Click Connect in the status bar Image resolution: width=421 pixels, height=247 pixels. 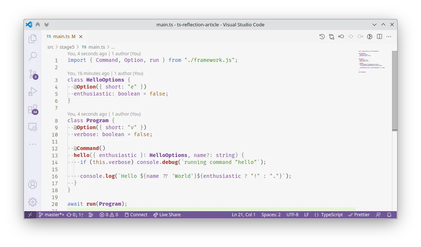136,215
